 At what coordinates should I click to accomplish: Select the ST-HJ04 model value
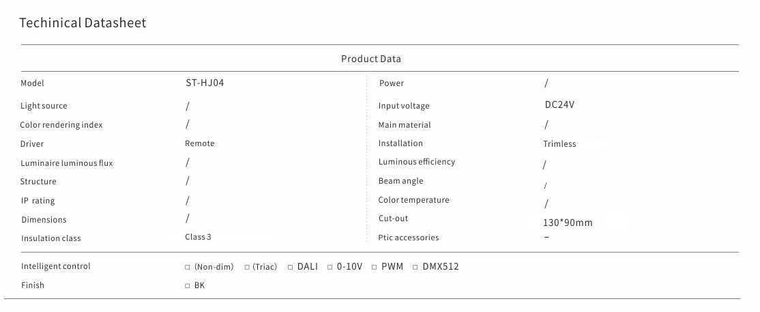(204, 83)
